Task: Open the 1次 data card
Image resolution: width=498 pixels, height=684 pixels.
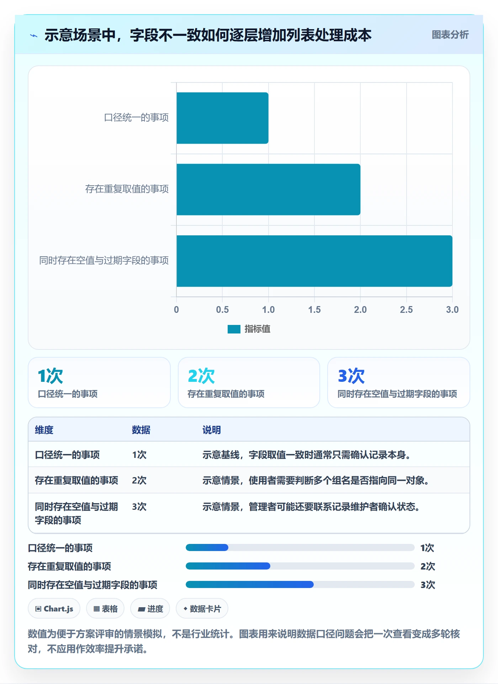Action: 99,383
